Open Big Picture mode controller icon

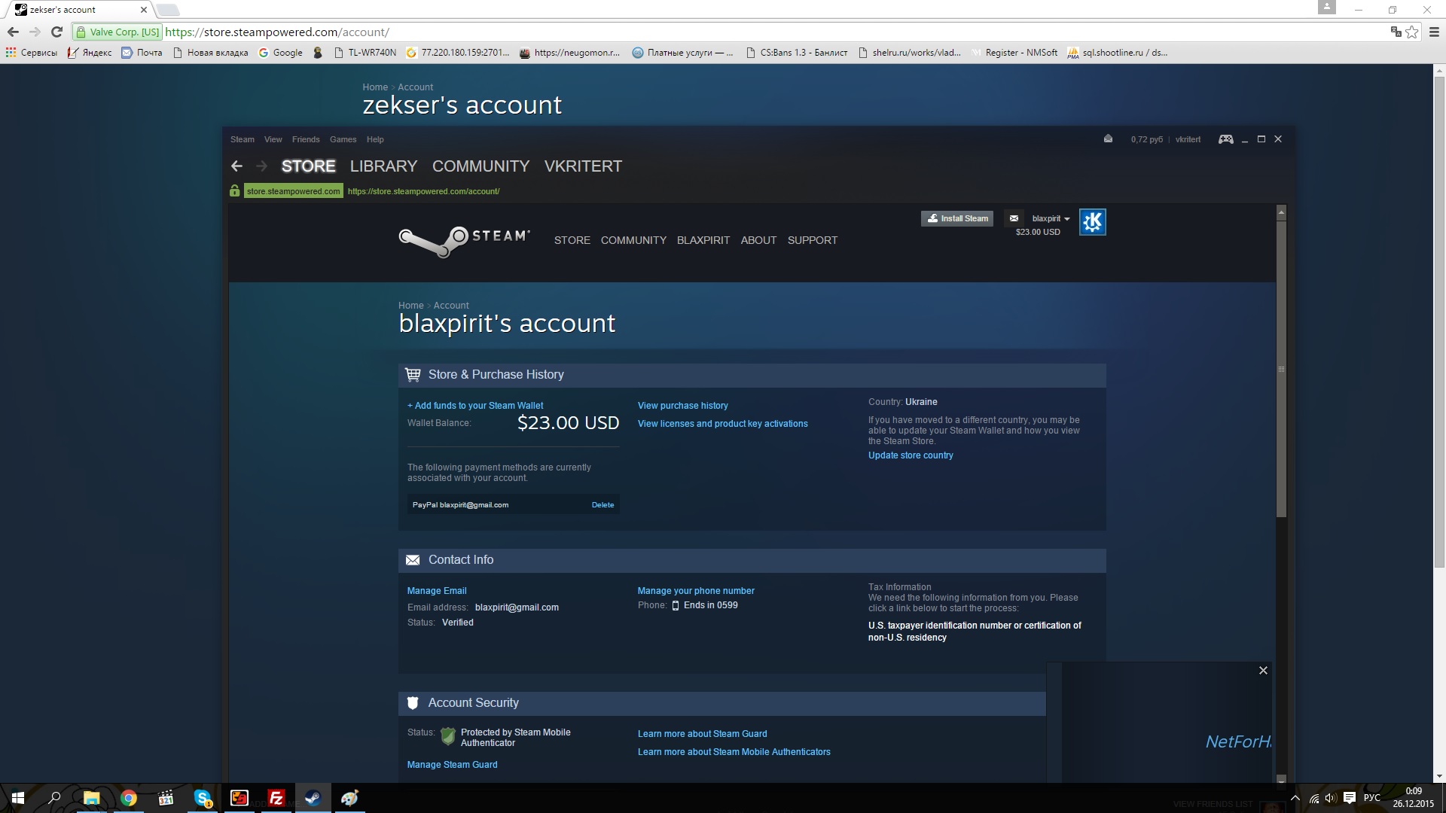tap(1226, 139)
